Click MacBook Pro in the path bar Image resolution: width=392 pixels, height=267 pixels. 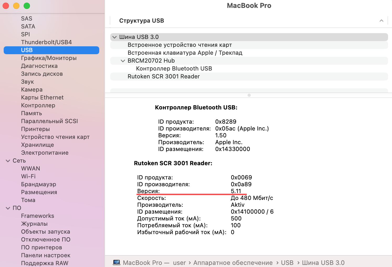coord(143,263)
